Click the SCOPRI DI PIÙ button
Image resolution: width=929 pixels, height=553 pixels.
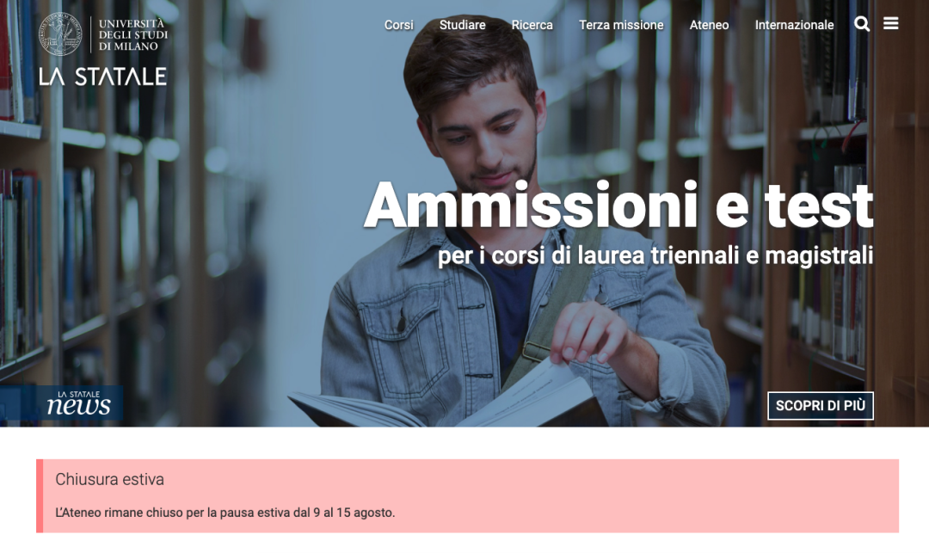821,406
